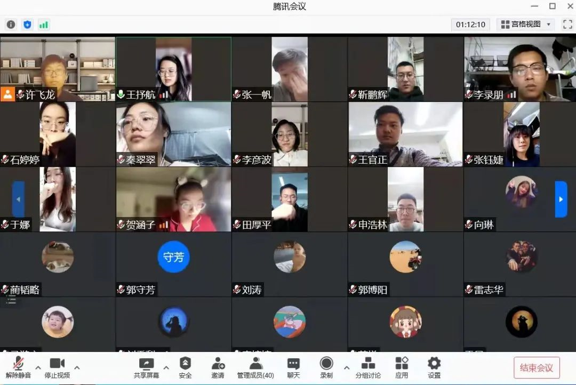This screenshot has width=576, height=385.
Task: Check the green network signal icon
Action: tap(44, 25)
